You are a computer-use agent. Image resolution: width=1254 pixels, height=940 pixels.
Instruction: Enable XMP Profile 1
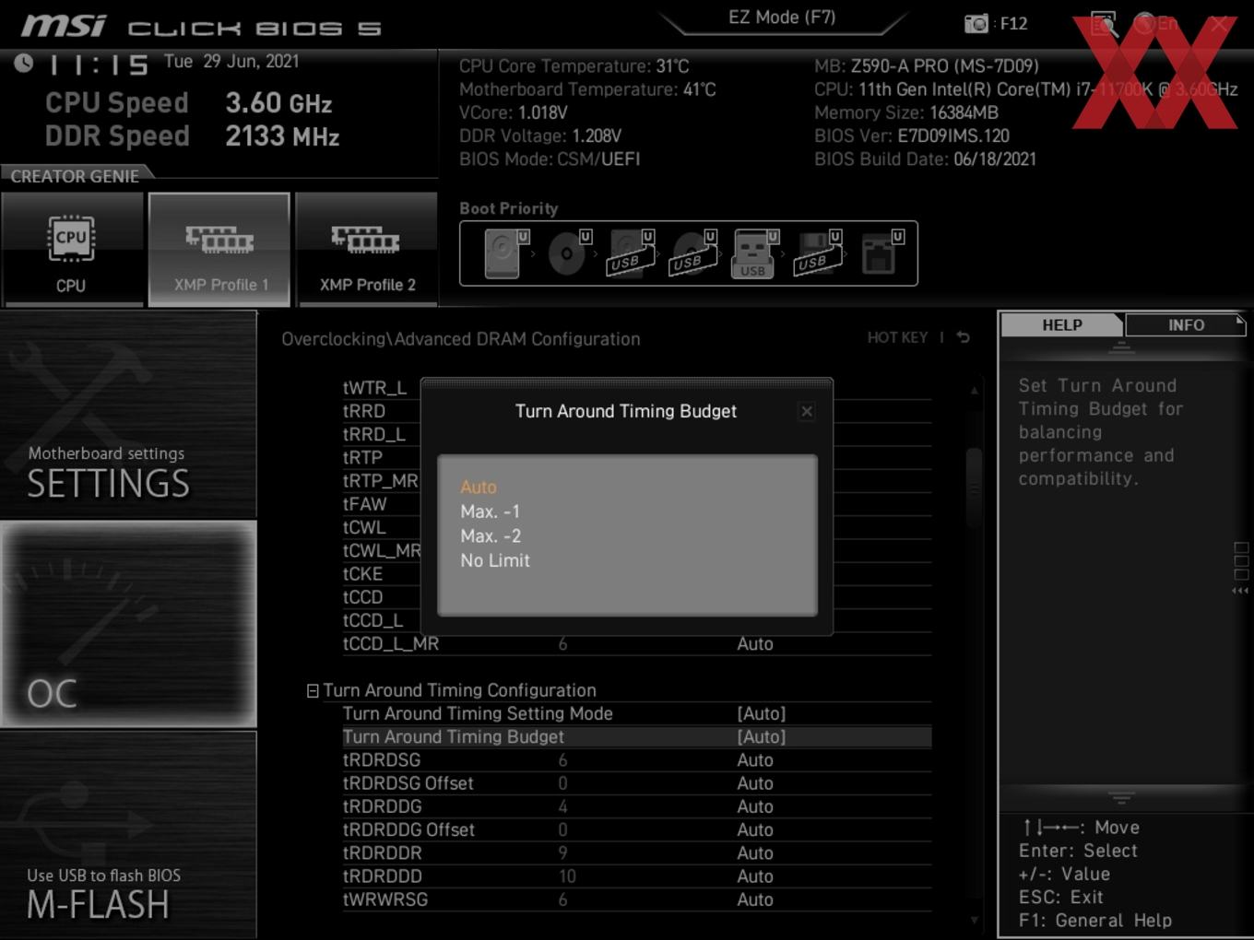(x=219, y=250)
